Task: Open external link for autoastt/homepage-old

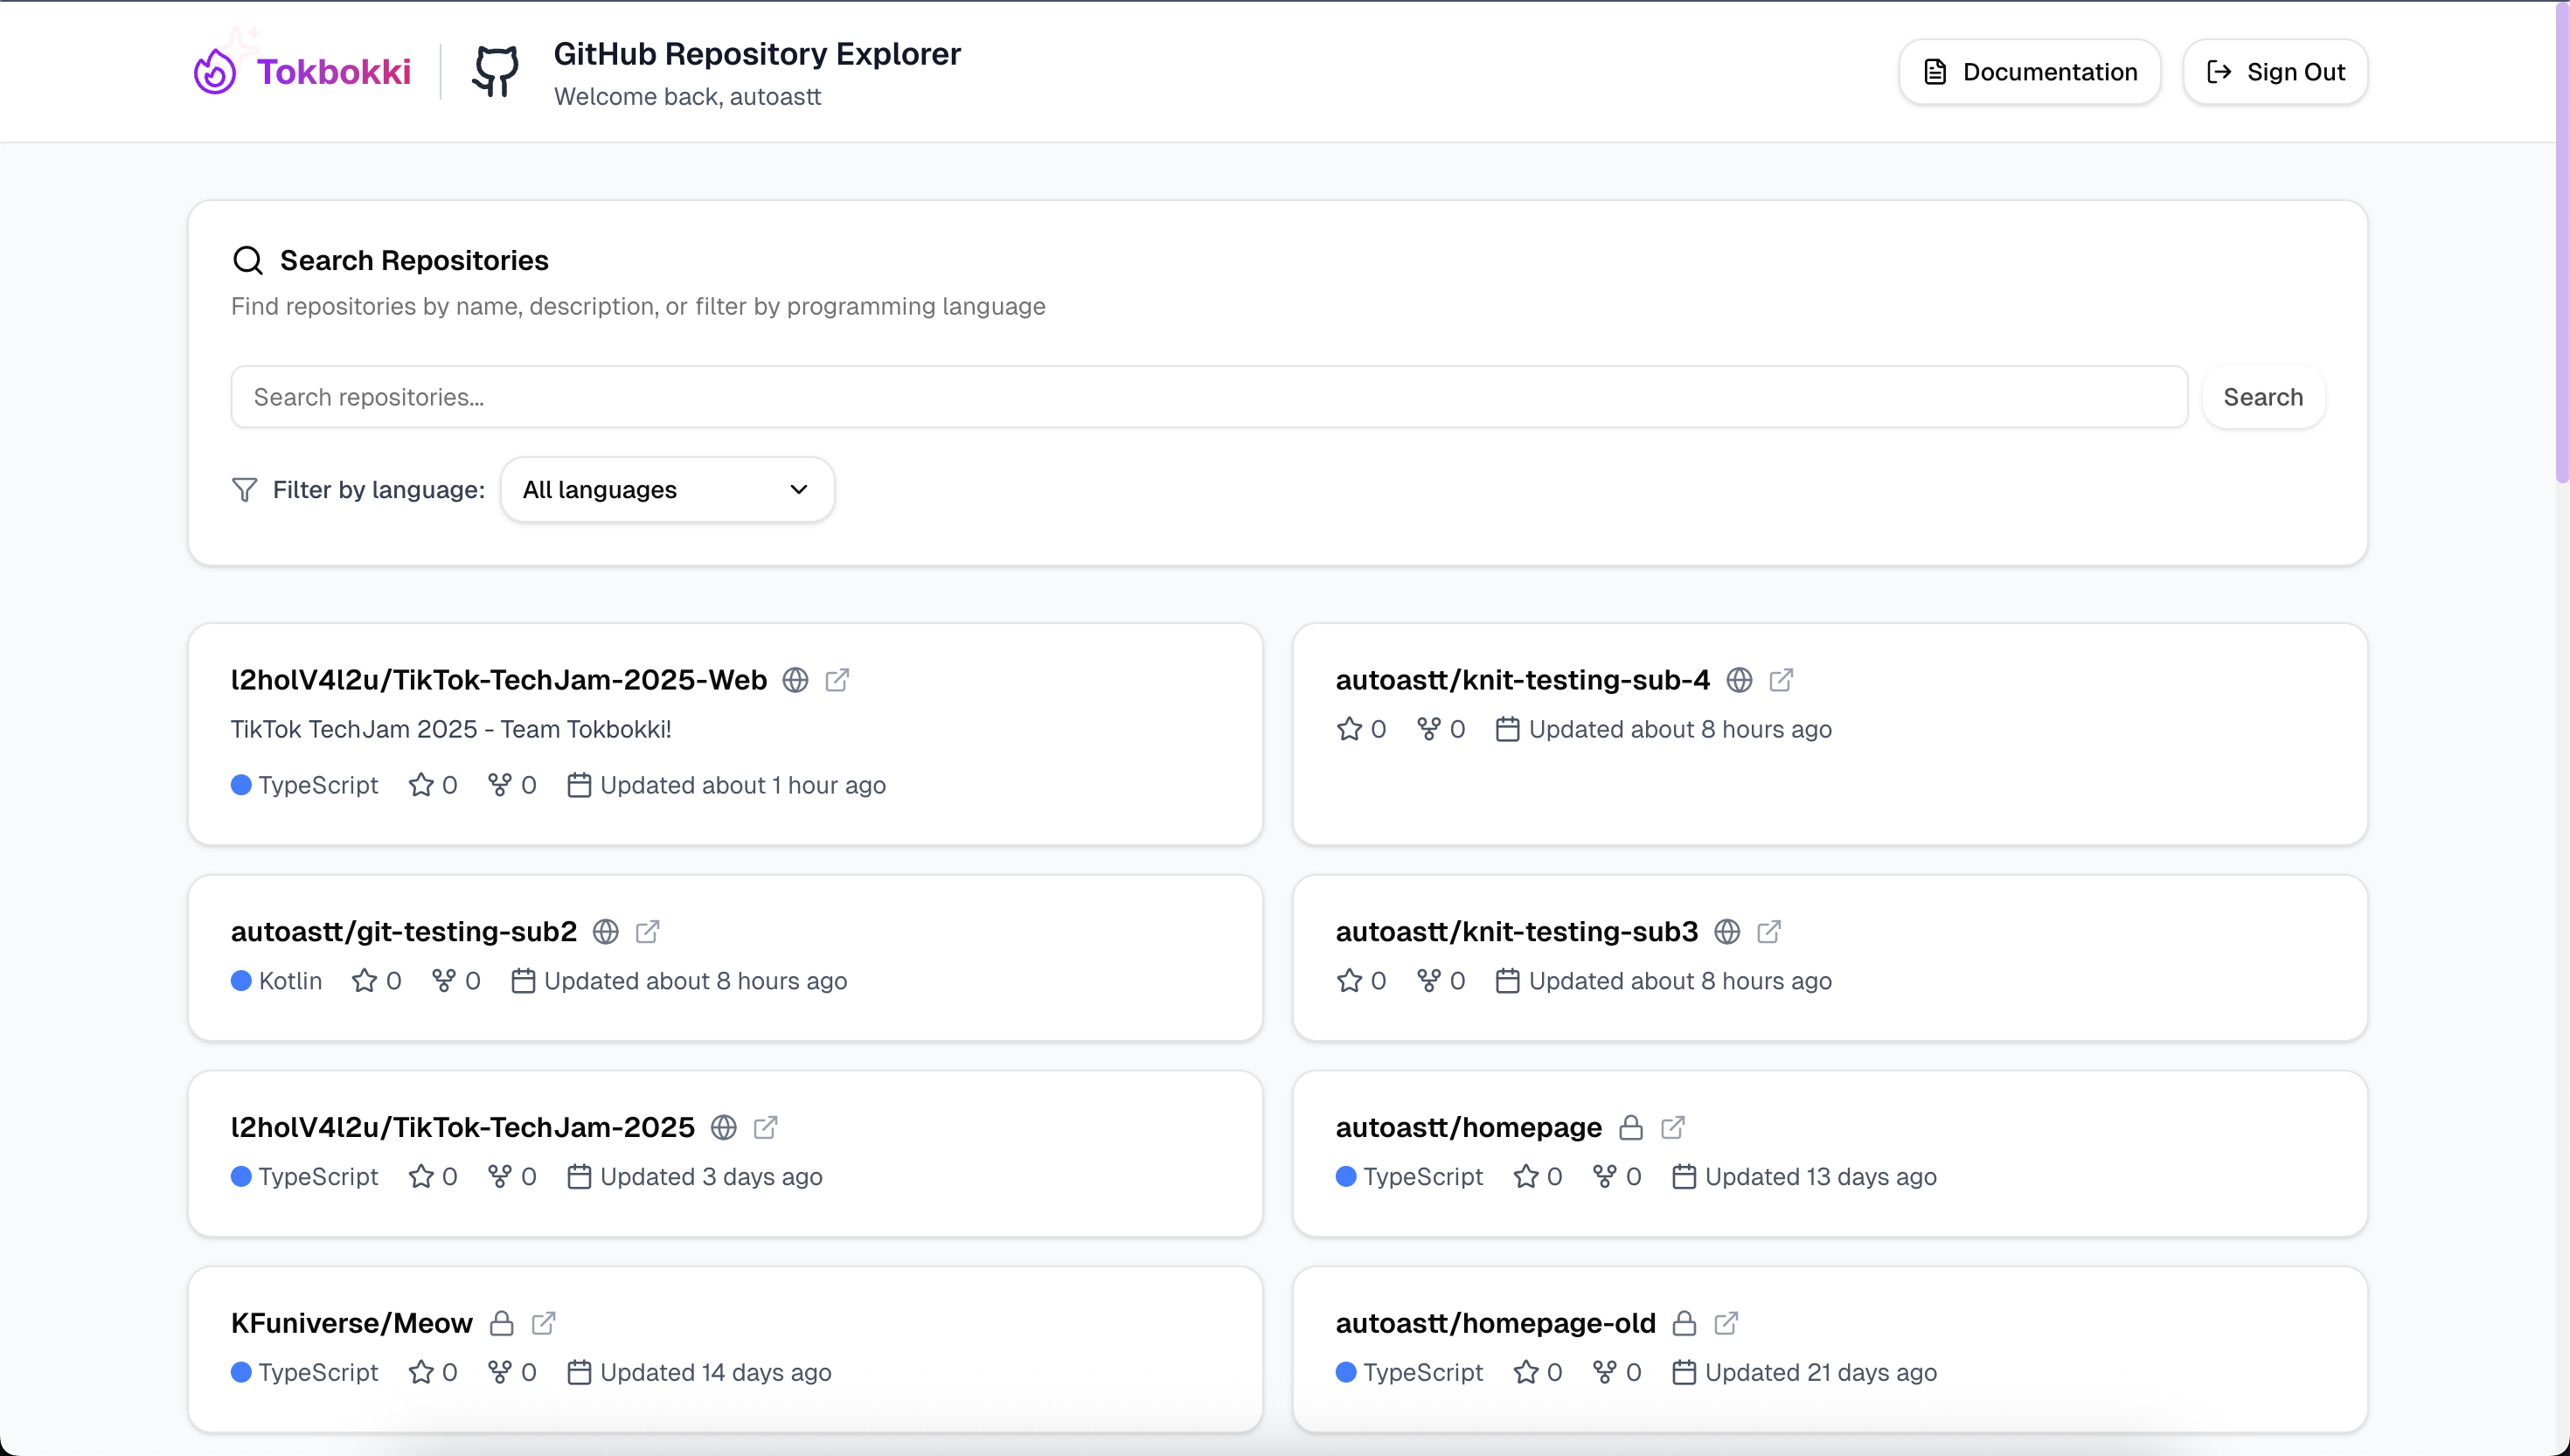Action: (x=1726, y=1324)
